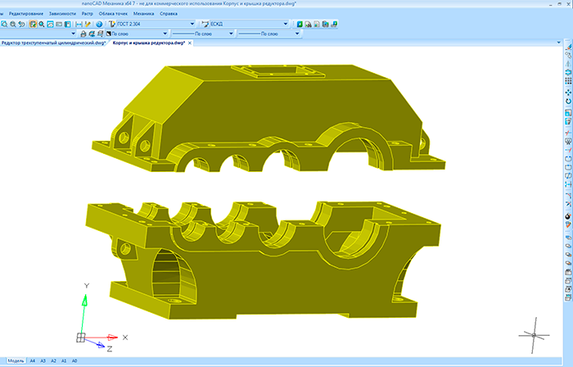Image resolution: width=573 pixels, height=367 pixels.
Task: Click the text style icon before ГОСТ 2.304
Action: pyautogui.click(x=112, y=24)
